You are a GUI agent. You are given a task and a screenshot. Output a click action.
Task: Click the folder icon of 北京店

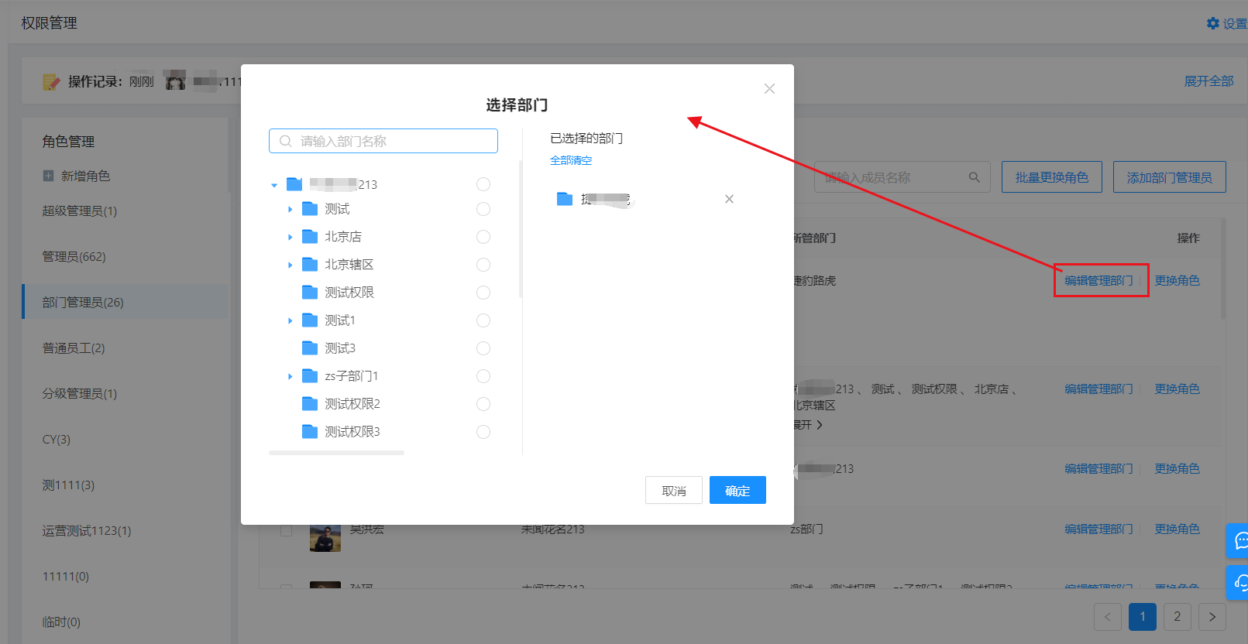pyautogui.click(x=310, y=237)
